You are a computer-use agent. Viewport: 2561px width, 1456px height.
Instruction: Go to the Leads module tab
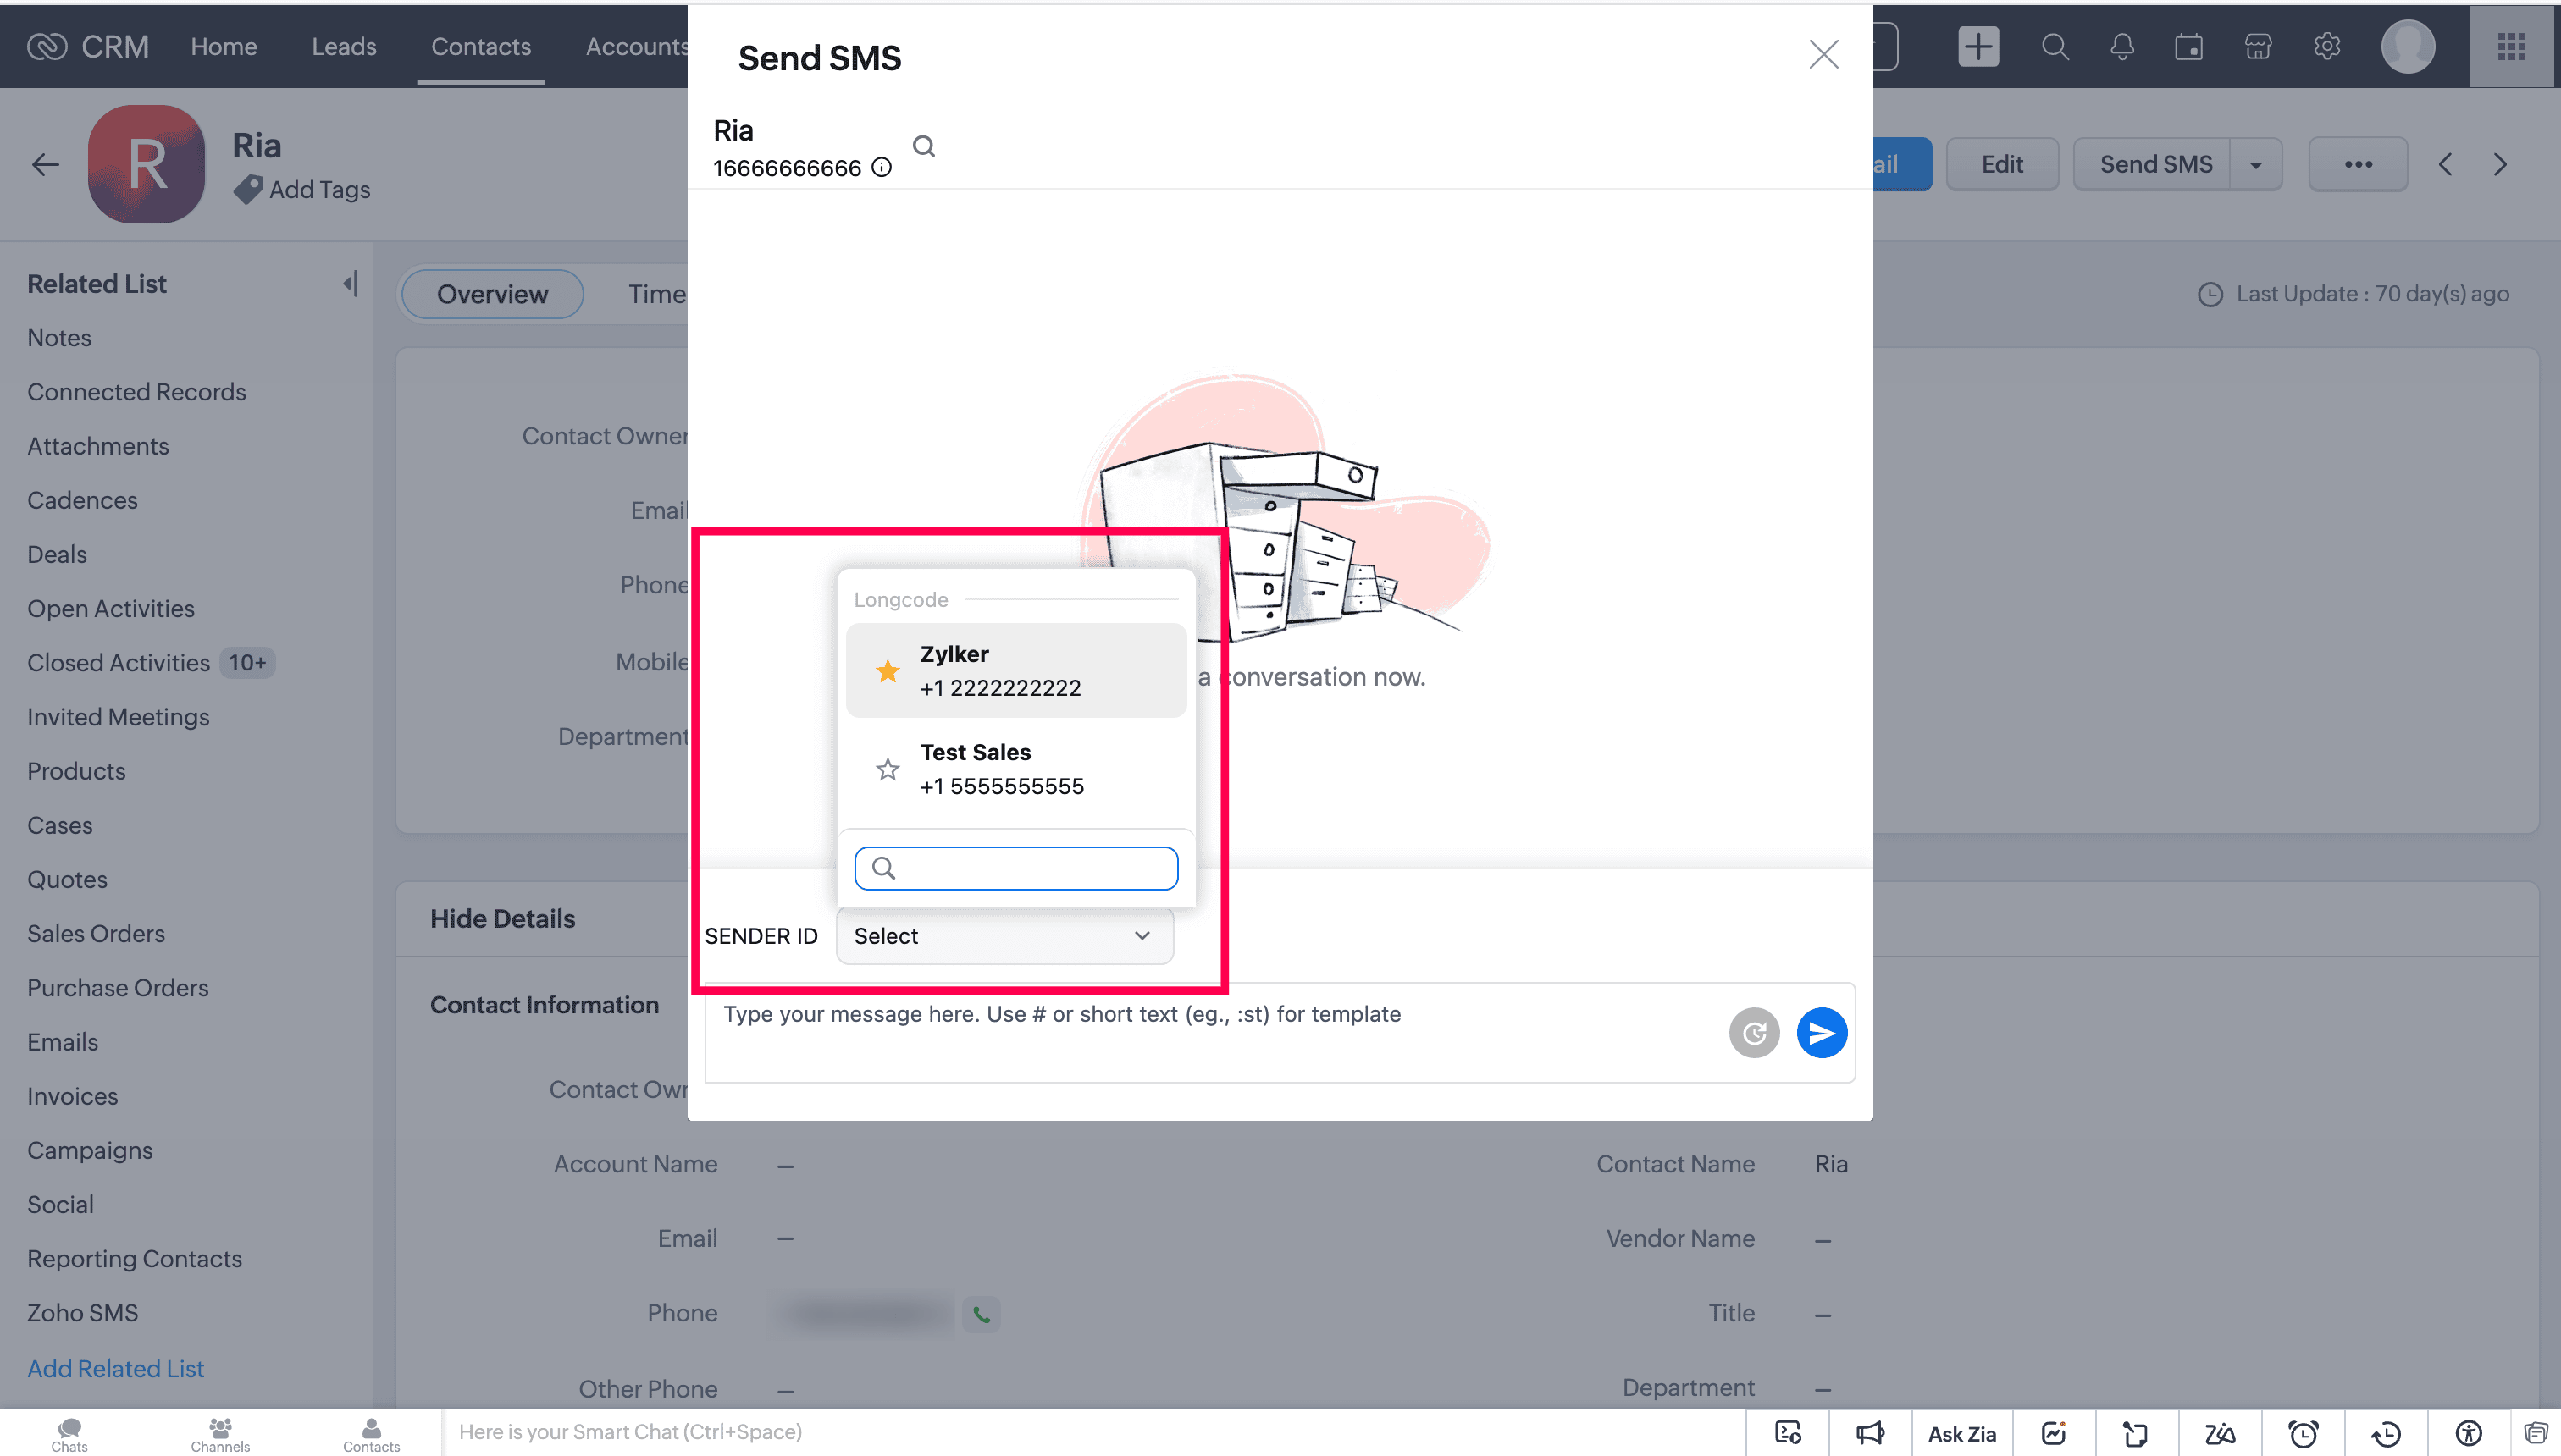(x=343, y=47)
